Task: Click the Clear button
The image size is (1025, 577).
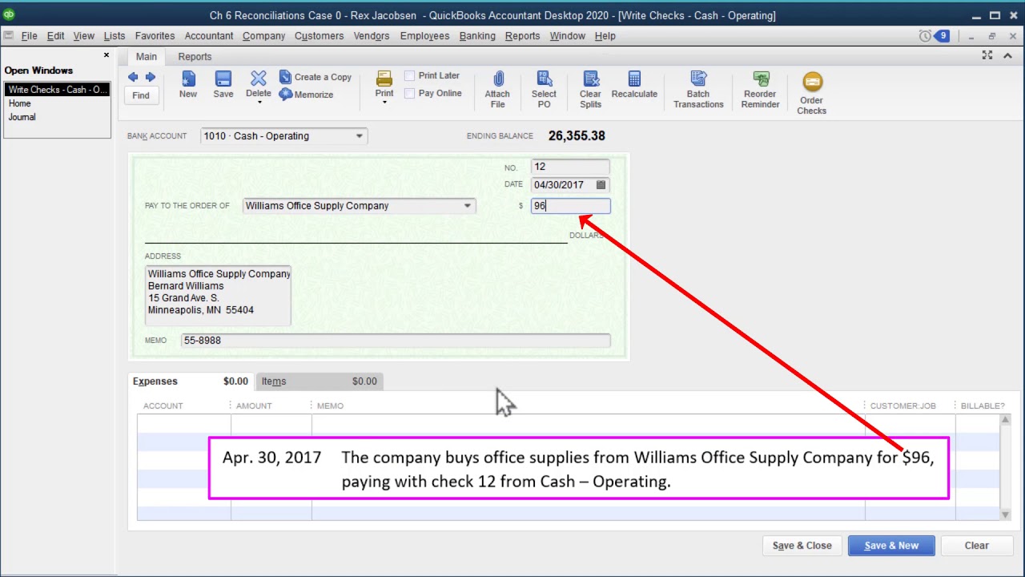Action: coord(977,546)
